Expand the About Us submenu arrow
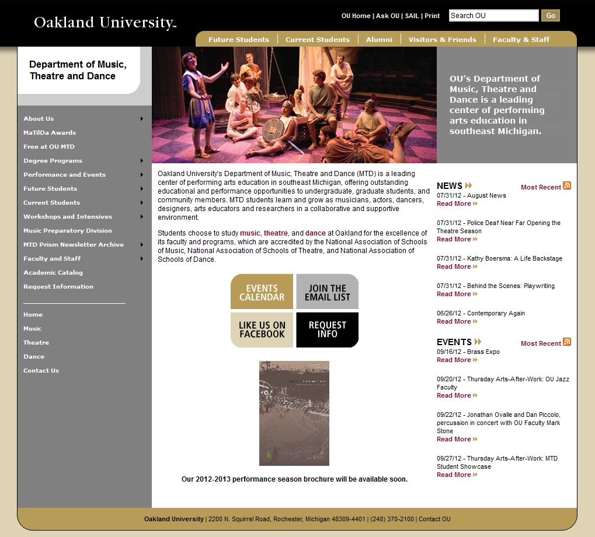Viewport: 595px width, 537px height. pyautogui.click(x=141, y=118)
